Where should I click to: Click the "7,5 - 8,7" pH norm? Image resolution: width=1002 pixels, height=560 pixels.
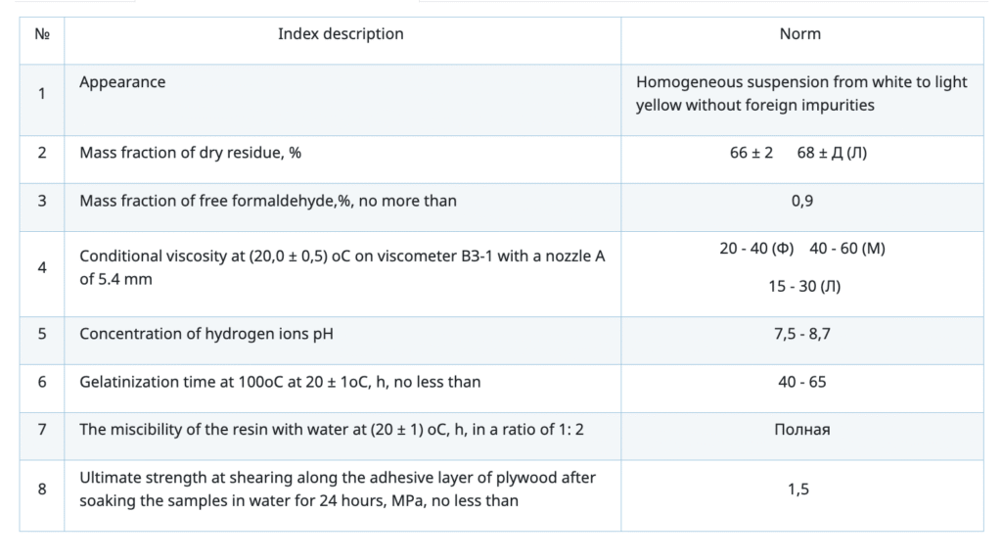801,334
